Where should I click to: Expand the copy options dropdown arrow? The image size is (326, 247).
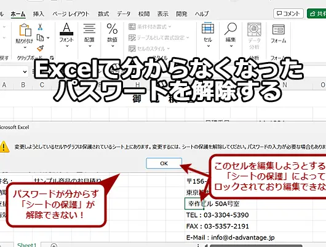pyautogui.click(x=48, y=38)
